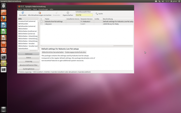The image size is (181, 113).
Task: Sort by Beschreibung column header
Action: tap(118, 19)
